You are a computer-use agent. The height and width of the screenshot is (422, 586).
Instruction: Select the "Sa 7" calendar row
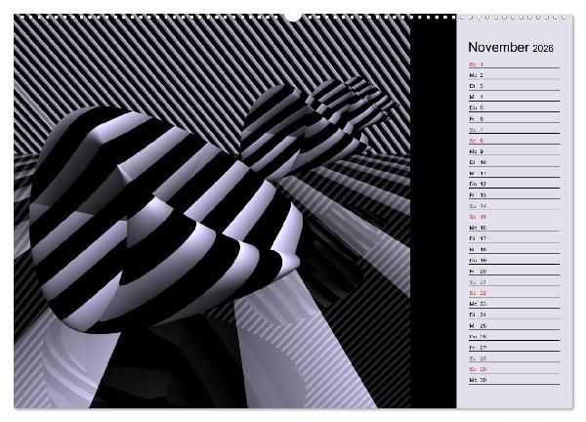(x=515, y=130)
